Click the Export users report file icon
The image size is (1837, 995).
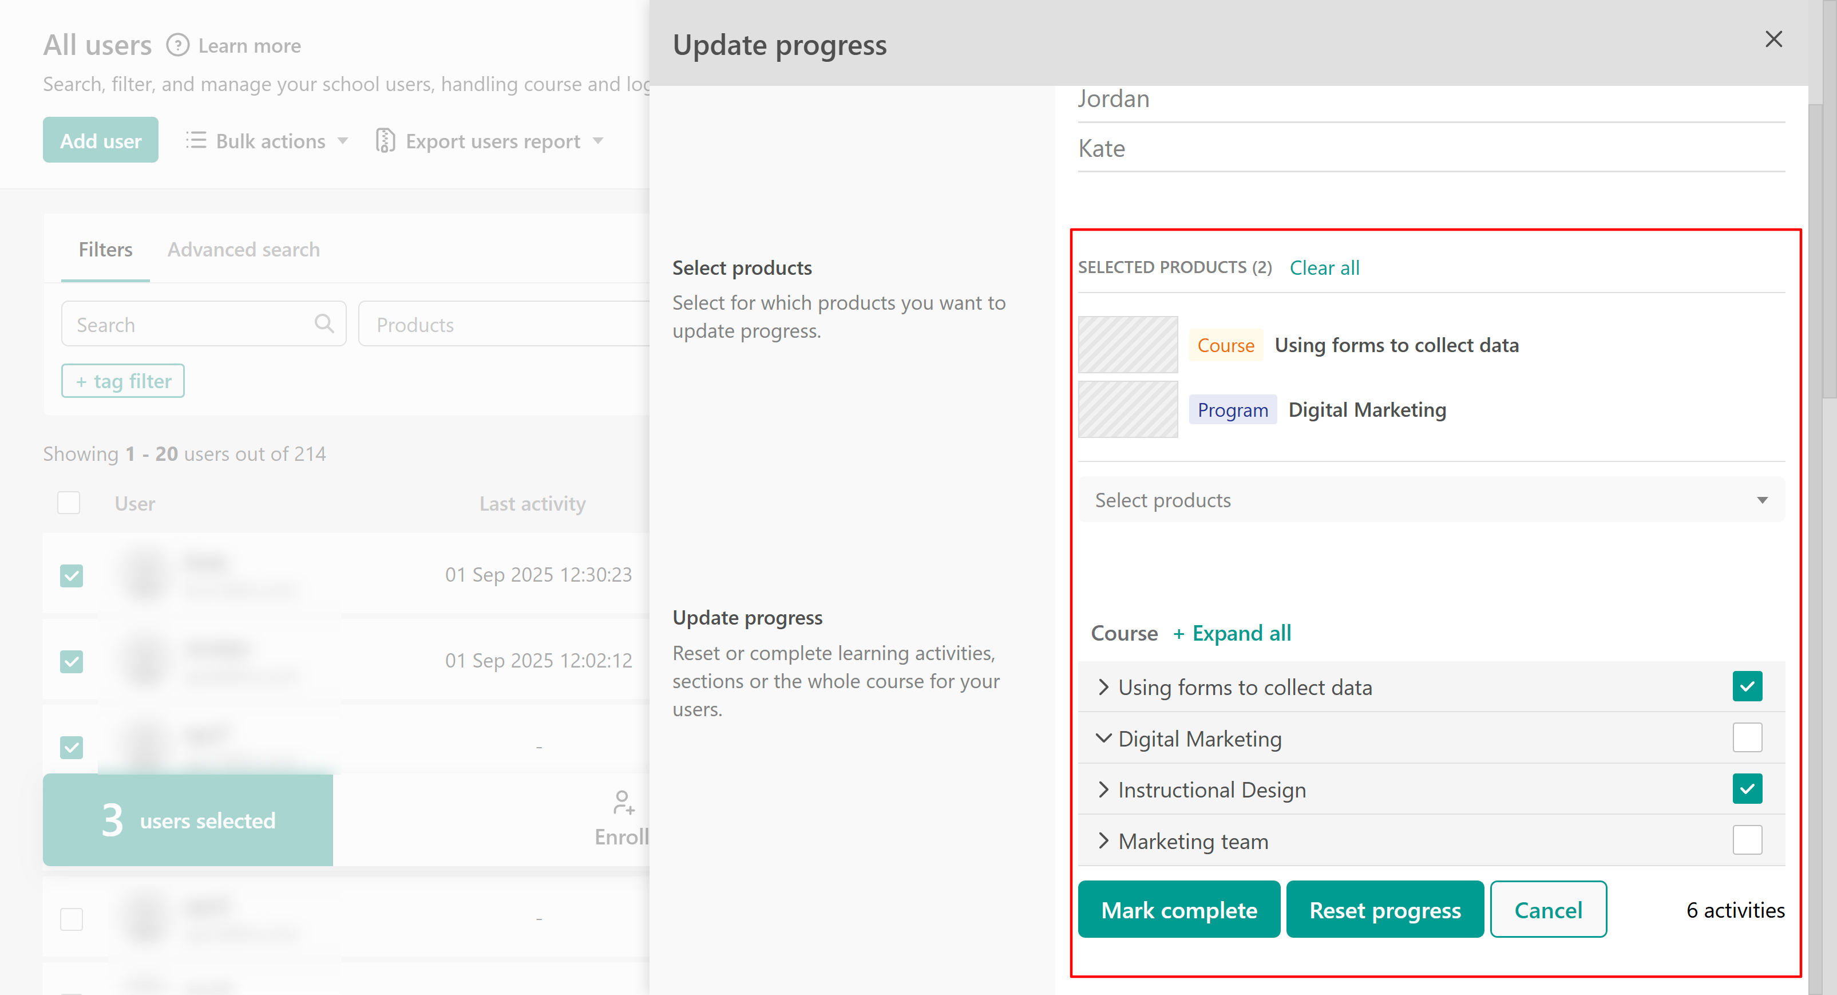[x=385, y=140]
